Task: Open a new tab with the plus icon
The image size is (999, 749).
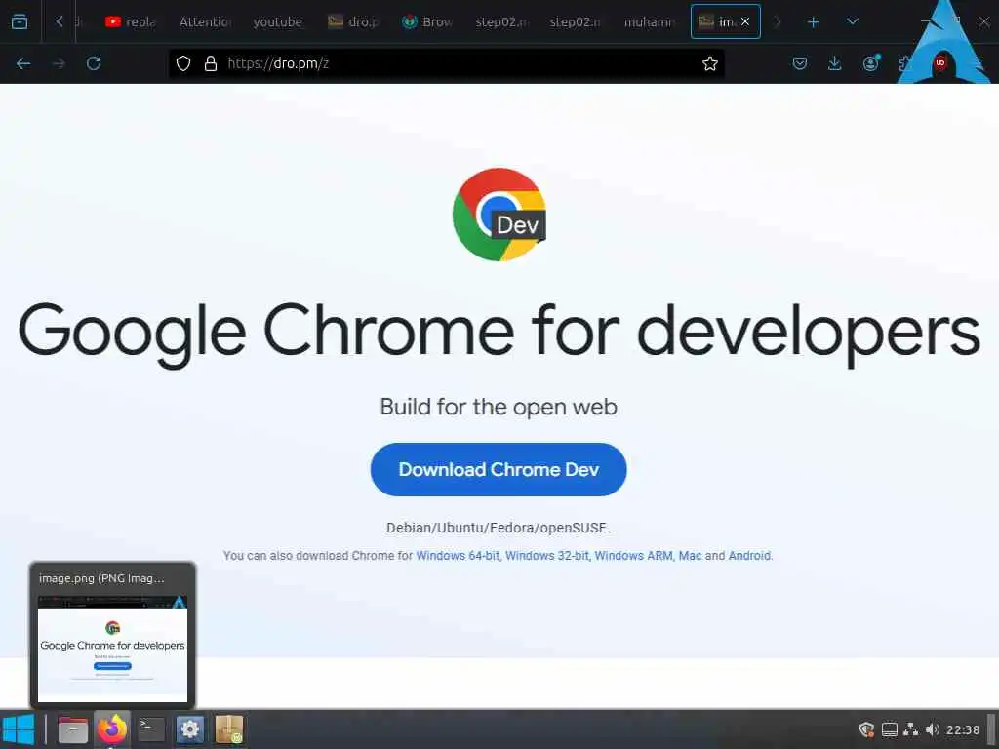Action: [x=813, y=22]
